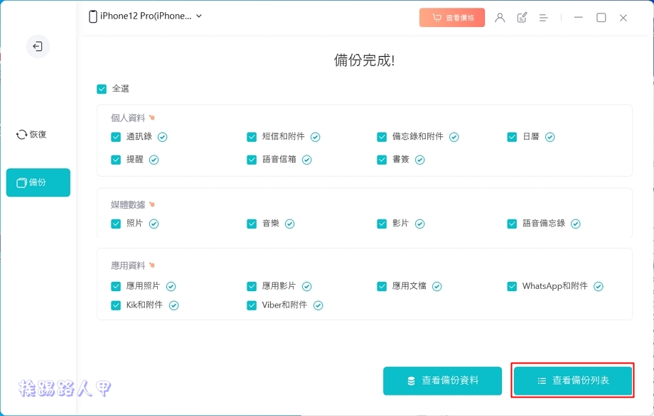Click the status checkmark icon next to WhatsApp和附件
The width and height of the screenshot is (654, 416).
pyautogui.click(x=599, y=286)
